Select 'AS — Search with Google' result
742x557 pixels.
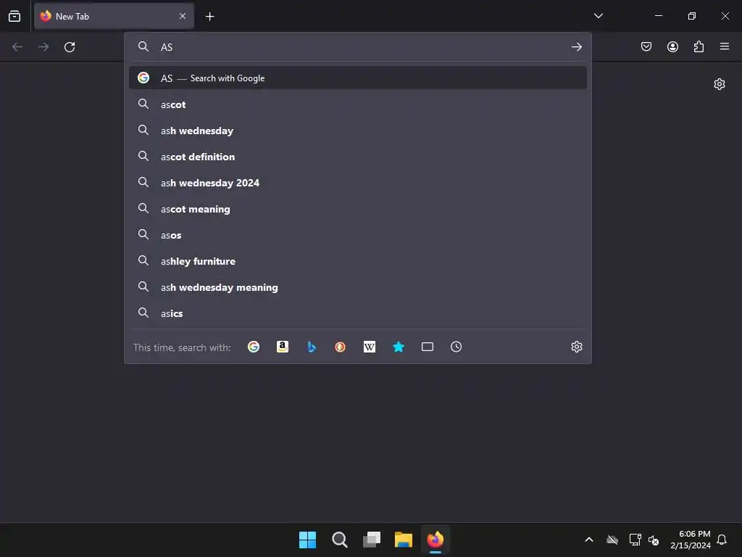[358, 78]
